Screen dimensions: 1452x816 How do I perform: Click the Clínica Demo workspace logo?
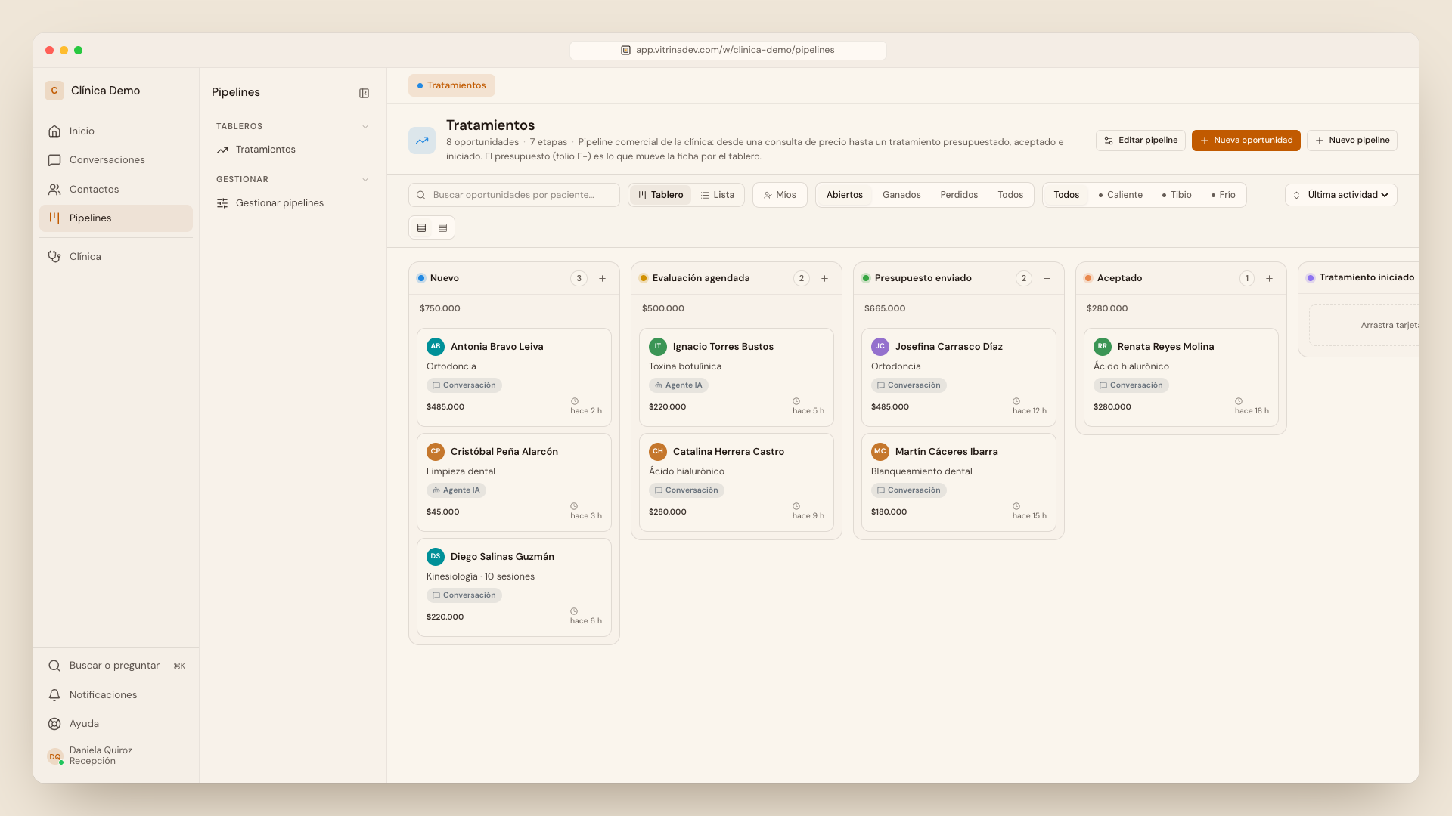coord(54,91)
